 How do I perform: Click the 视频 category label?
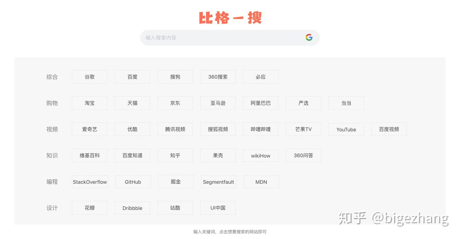point(52,129)
